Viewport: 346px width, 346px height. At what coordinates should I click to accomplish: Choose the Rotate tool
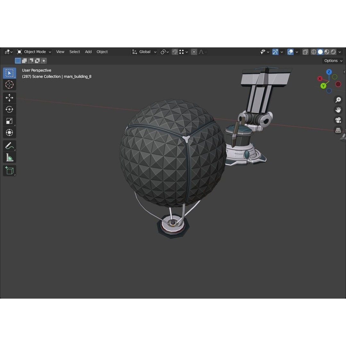tap(9, 109)
